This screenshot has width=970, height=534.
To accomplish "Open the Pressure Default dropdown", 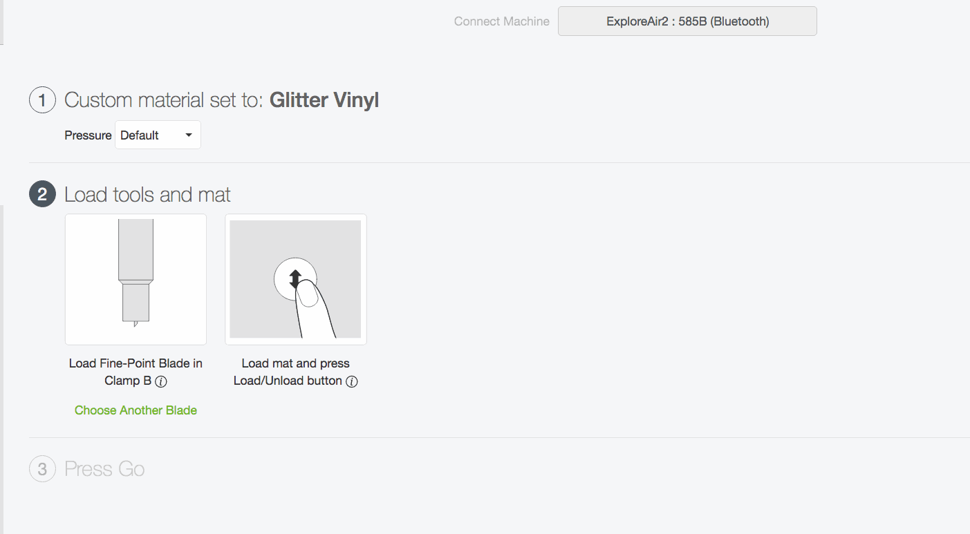I will coord(157,135).
